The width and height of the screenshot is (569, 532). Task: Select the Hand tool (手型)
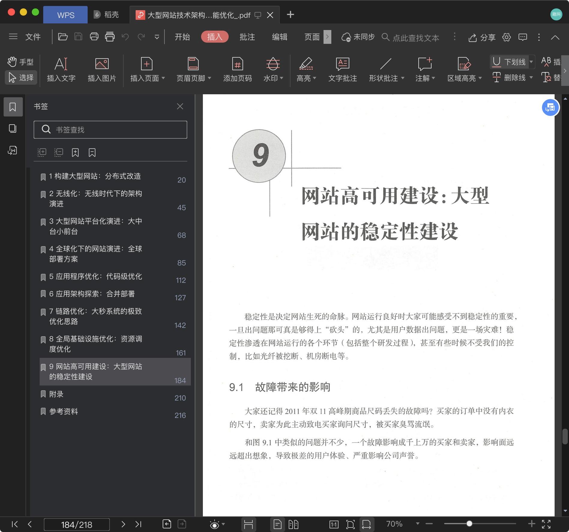tap(20, 62)
